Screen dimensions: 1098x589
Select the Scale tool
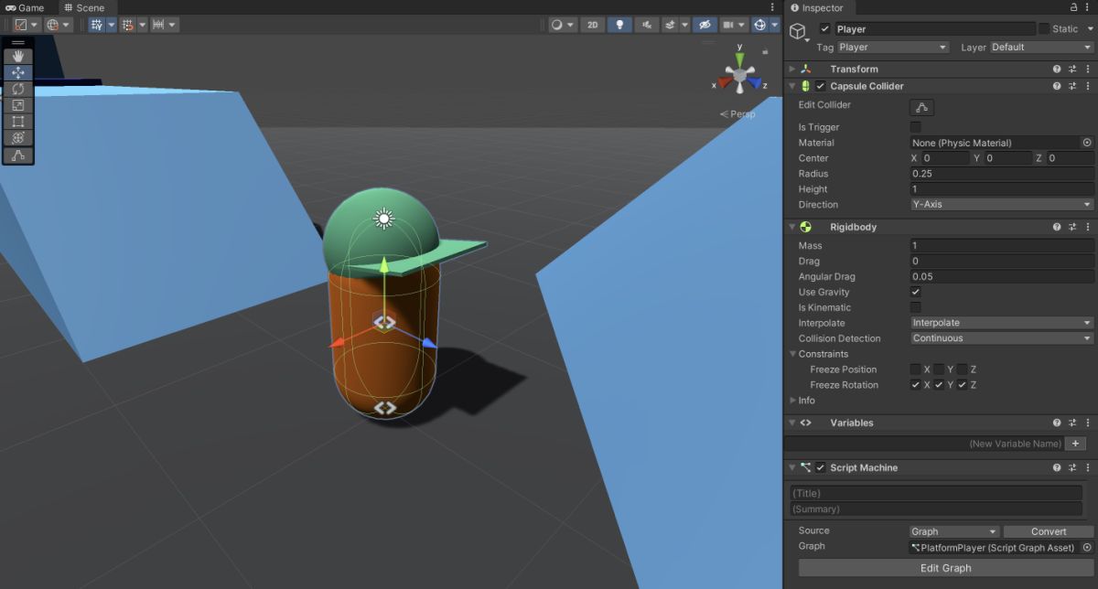click(x=18, y=105)
